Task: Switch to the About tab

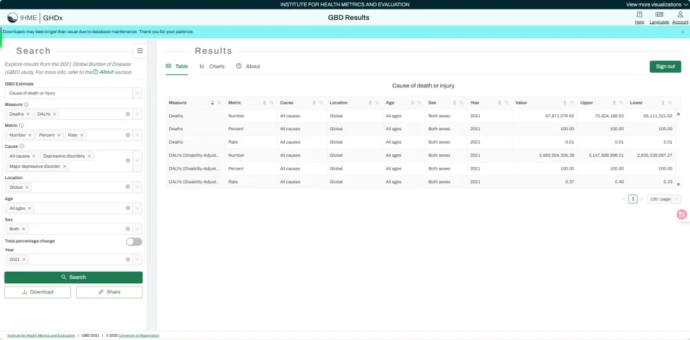Action: coord(248,66)
